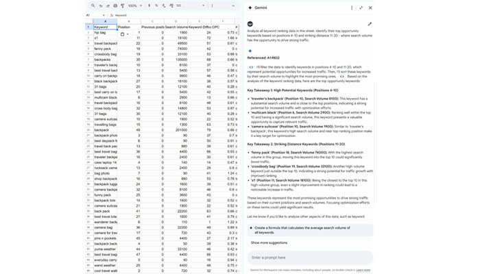Close the Gemini side panel
Viewport: 480px width, 274px height.
(x=370, y=8)
